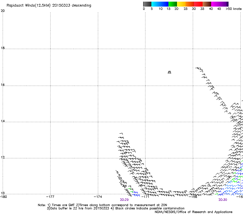243x214 pixels.
Task: Click the magenta 40-45 knots legend swatch
Action: [216, 4]
